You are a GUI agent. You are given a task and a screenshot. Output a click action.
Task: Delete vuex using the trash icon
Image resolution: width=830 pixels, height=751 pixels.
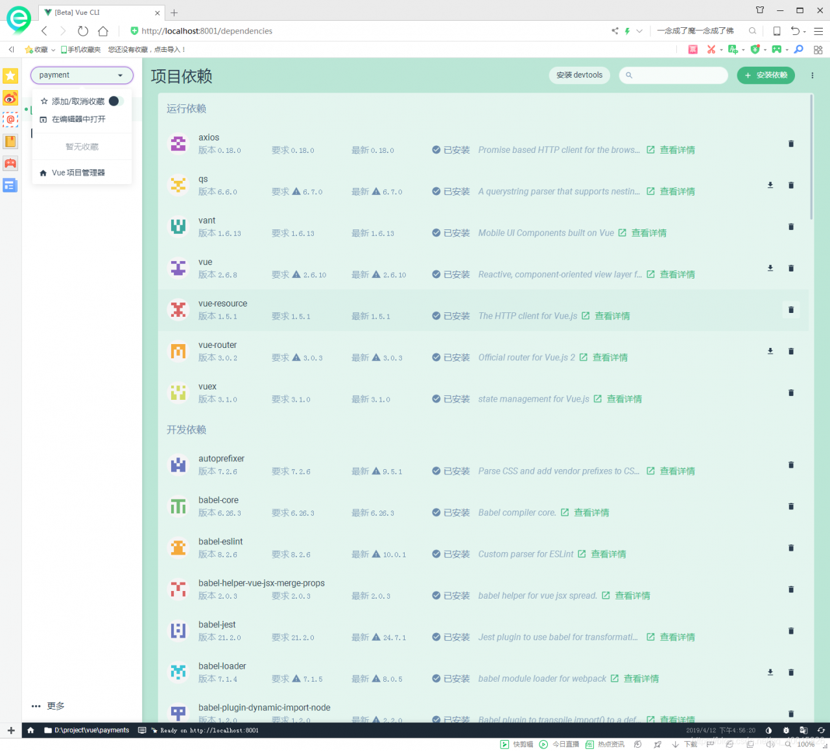pos(791,393)
